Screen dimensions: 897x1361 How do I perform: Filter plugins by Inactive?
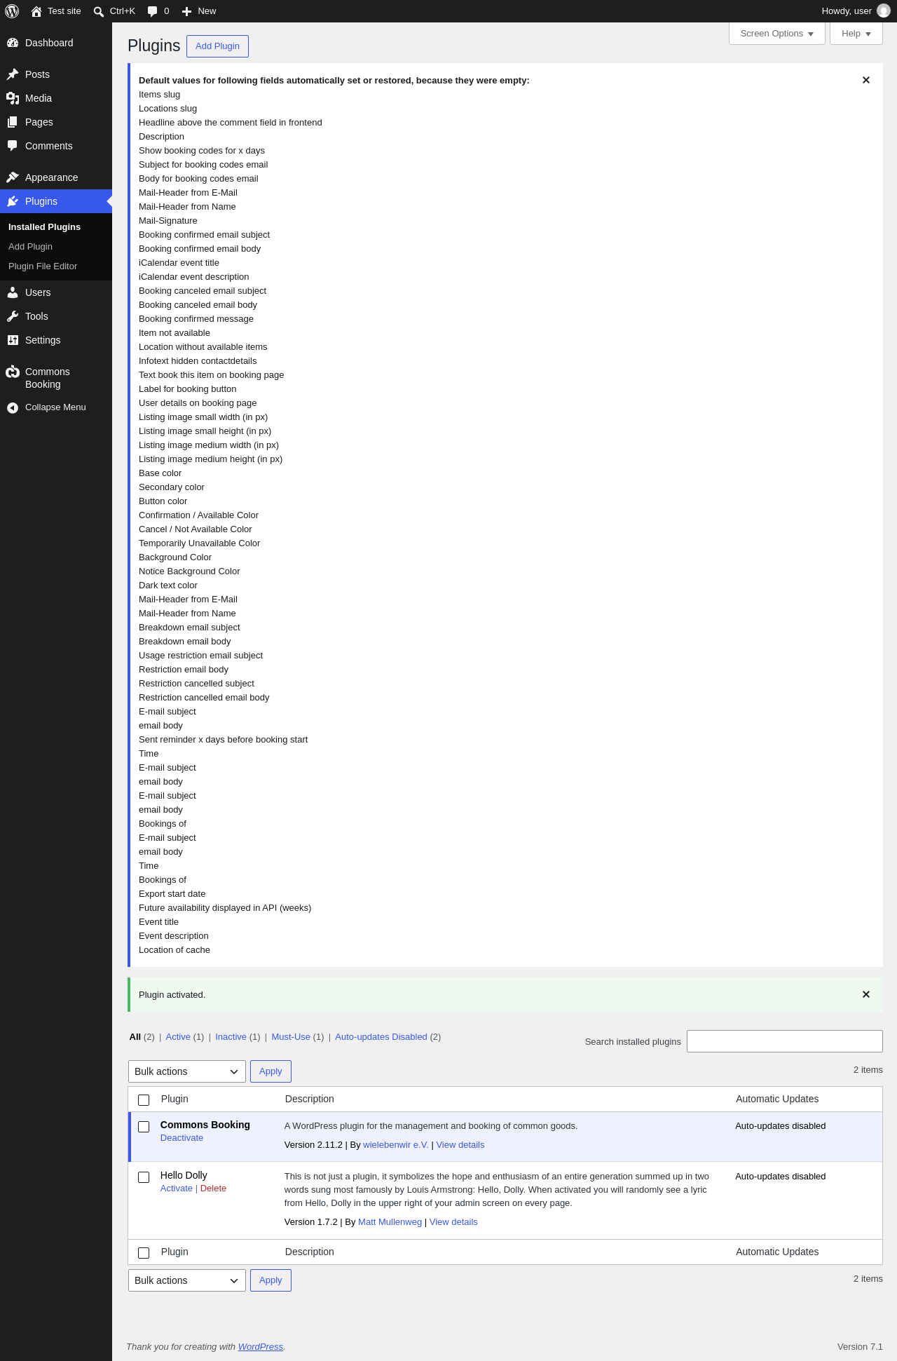pos(231,1037)
